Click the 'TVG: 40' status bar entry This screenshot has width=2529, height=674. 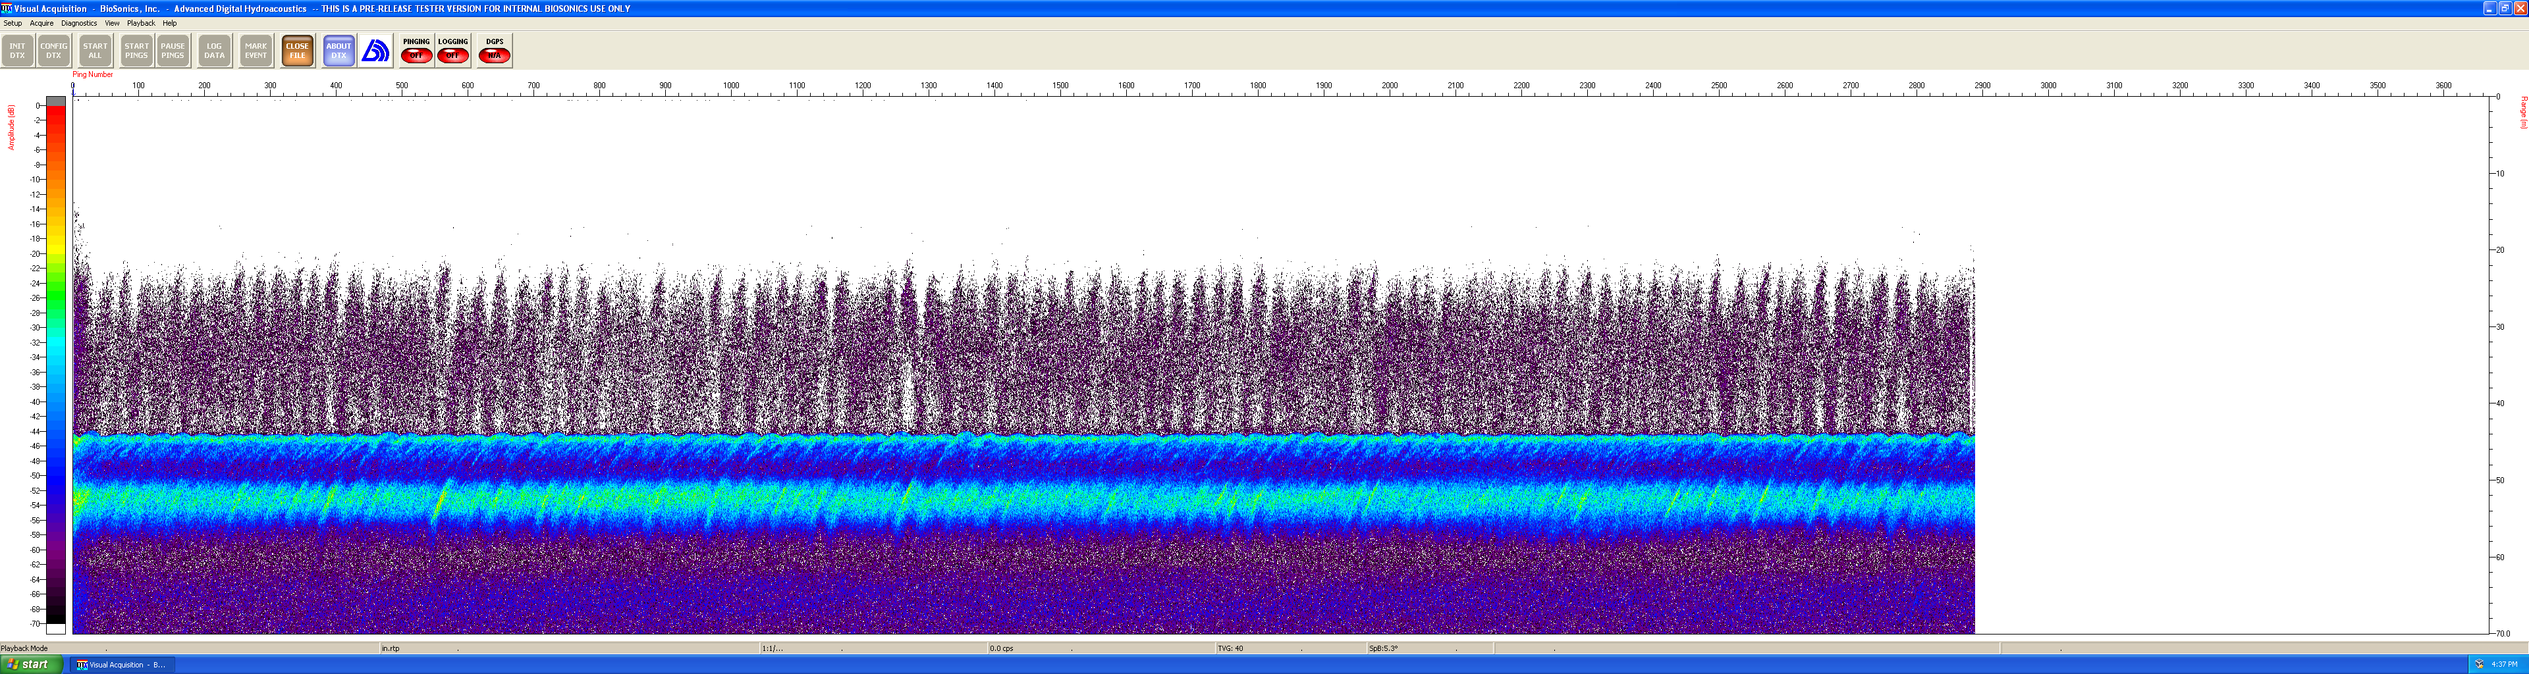(1230, 648)
